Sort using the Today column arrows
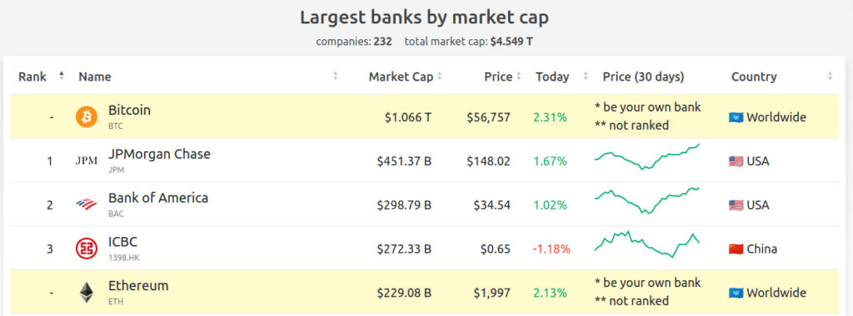This screenshot has height=316, width=853. click(x=586, y=77)
